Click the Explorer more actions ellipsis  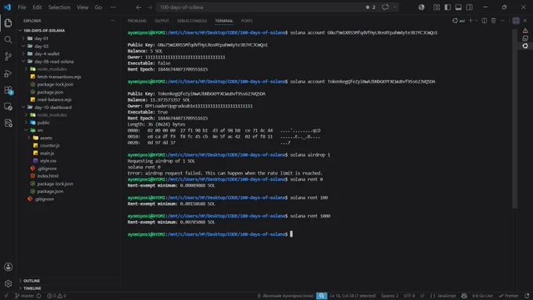tap(113, 20)
